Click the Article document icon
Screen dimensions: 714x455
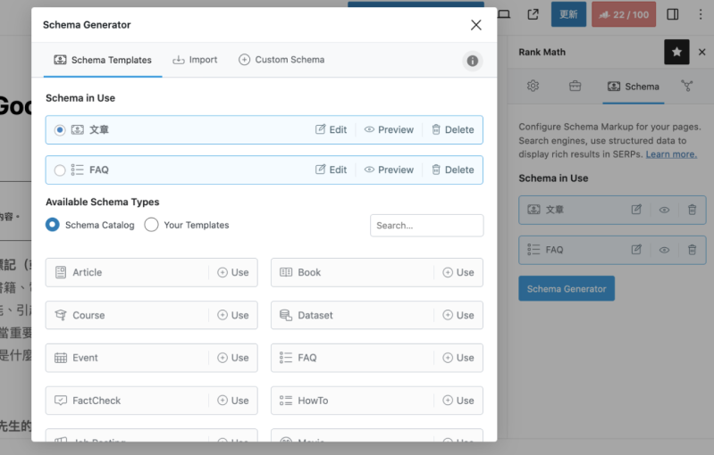click(61, 272)
